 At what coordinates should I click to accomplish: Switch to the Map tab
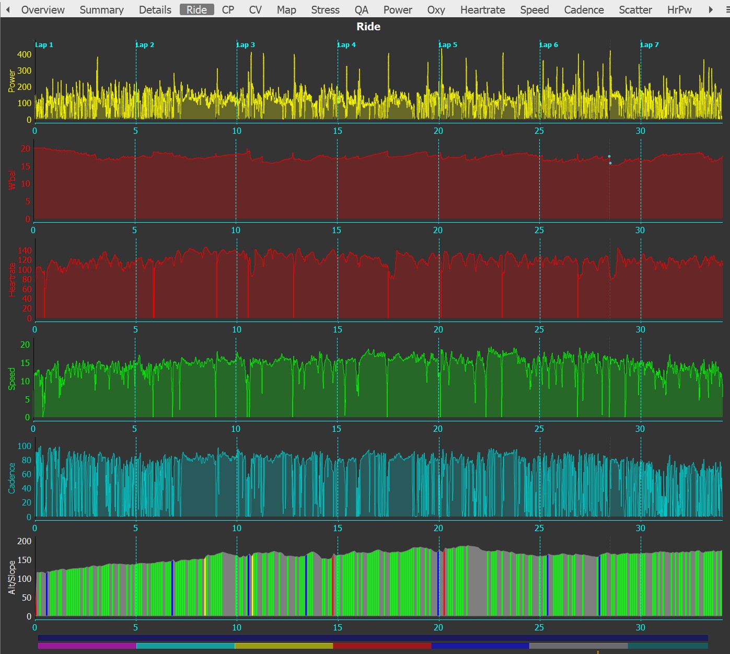[x=286, y=9]
